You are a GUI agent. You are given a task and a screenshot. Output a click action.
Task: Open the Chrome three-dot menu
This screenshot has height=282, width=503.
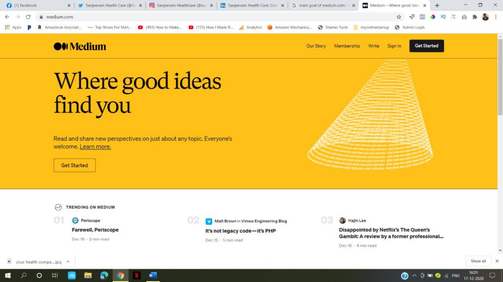496,17
